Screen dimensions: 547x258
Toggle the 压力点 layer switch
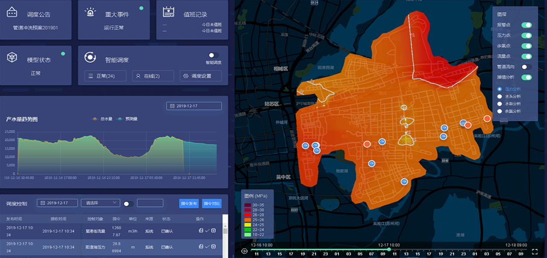[527, 35]
